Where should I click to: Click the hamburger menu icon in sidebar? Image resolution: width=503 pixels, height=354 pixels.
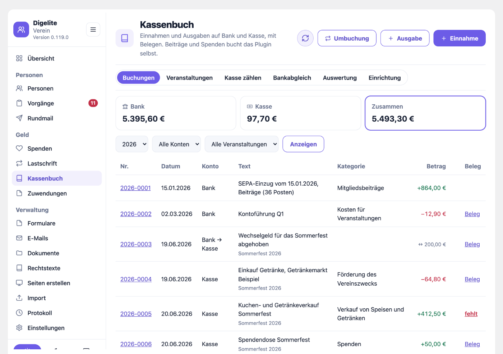(93, 29)
